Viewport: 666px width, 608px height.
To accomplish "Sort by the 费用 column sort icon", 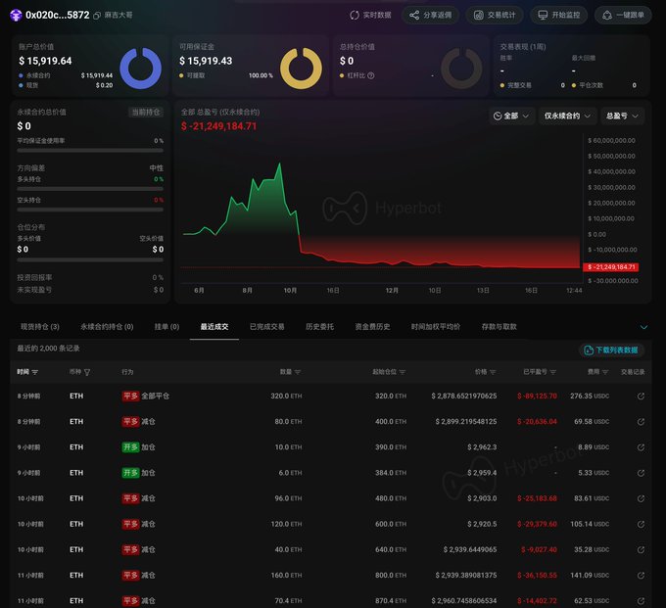I will [606, 372].
